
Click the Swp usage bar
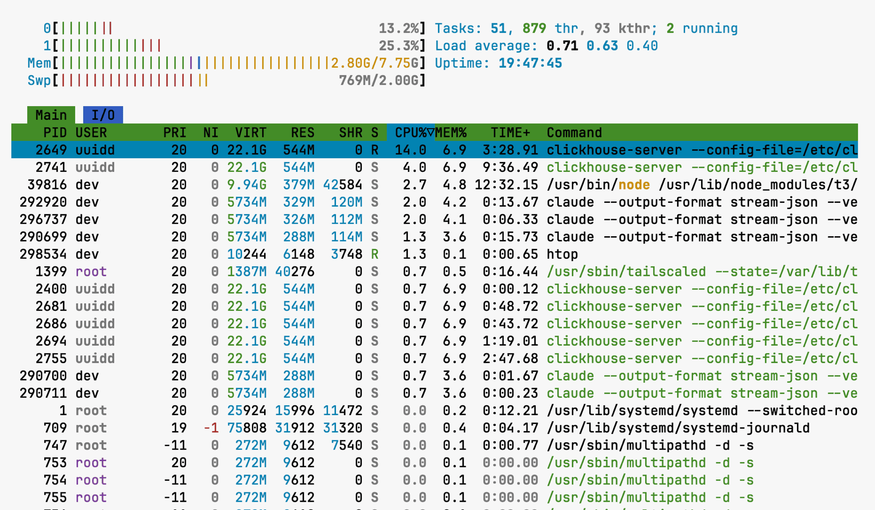[227, 81]
